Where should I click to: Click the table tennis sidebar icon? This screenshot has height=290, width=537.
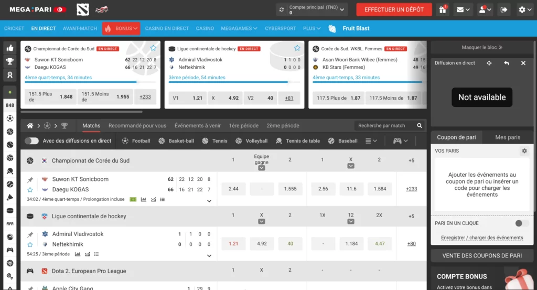tap(10, 171)
